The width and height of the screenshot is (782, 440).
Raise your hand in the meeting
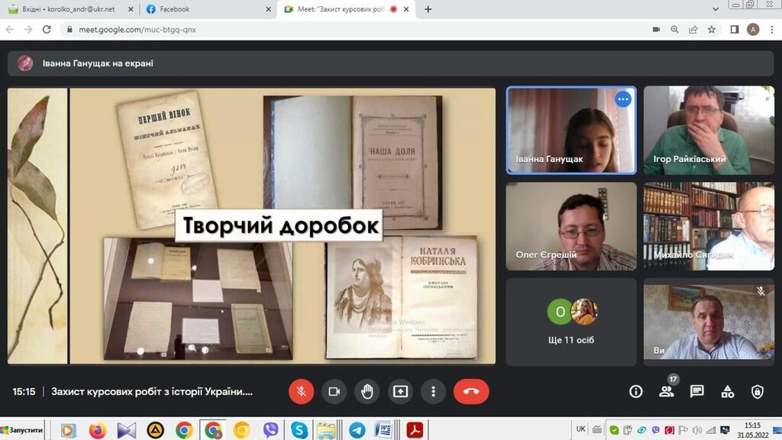[x=367, y=392]
